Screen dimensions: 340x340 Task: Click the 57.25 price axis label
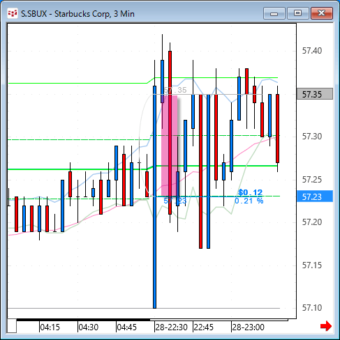pos(312,180)
